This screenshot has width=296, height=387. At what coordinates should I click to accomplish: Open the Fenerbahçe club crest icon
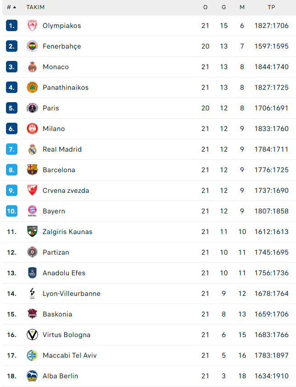pyautogui.click(x=32, y=46)
